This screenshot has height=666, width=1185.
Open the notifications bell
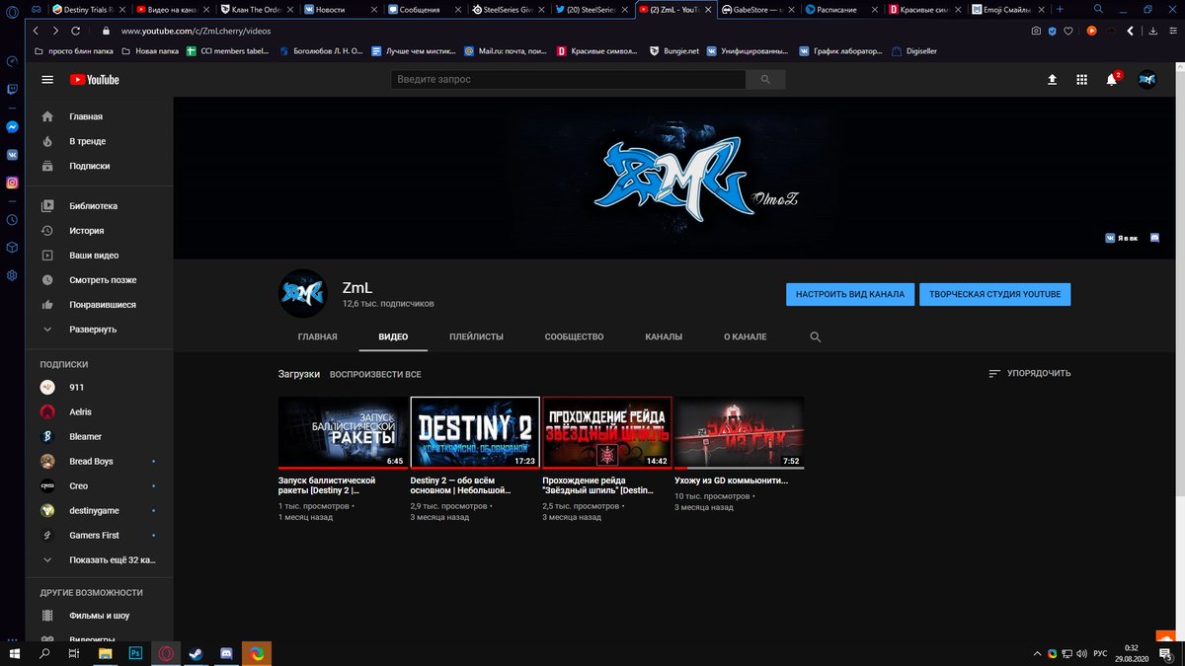[1112, 79]
